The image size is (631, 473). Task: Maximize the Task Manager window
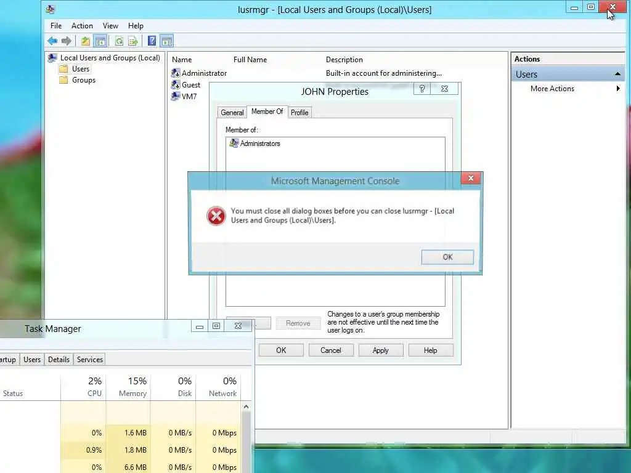[216, 326]
